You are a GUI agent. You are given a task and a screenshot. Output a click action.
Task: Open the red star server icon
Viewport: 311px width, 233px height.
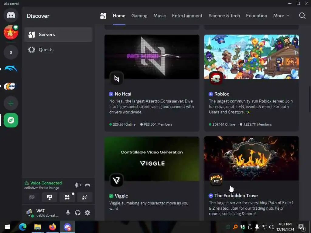(x=11, y=32)
